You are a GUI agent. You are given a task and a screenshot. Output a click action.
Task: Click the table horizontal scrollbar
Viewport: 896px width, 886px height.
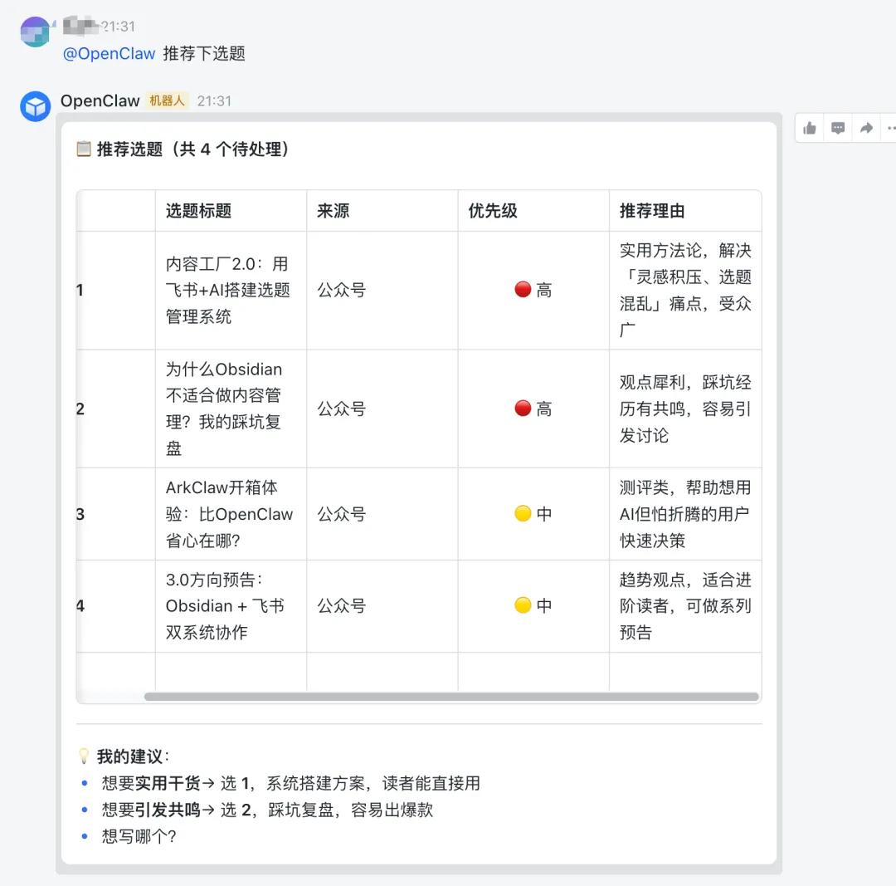pyautogui.click(x=451, y=697)
